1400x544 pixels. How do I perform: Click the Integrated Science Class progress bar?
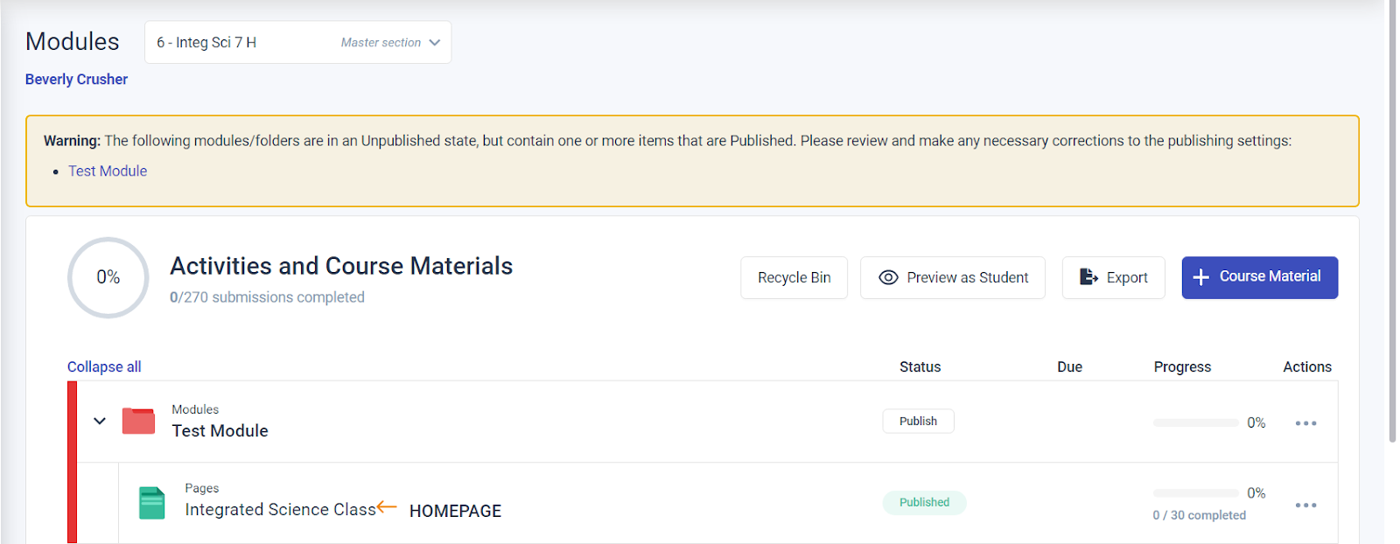(x=1195, y=493)
